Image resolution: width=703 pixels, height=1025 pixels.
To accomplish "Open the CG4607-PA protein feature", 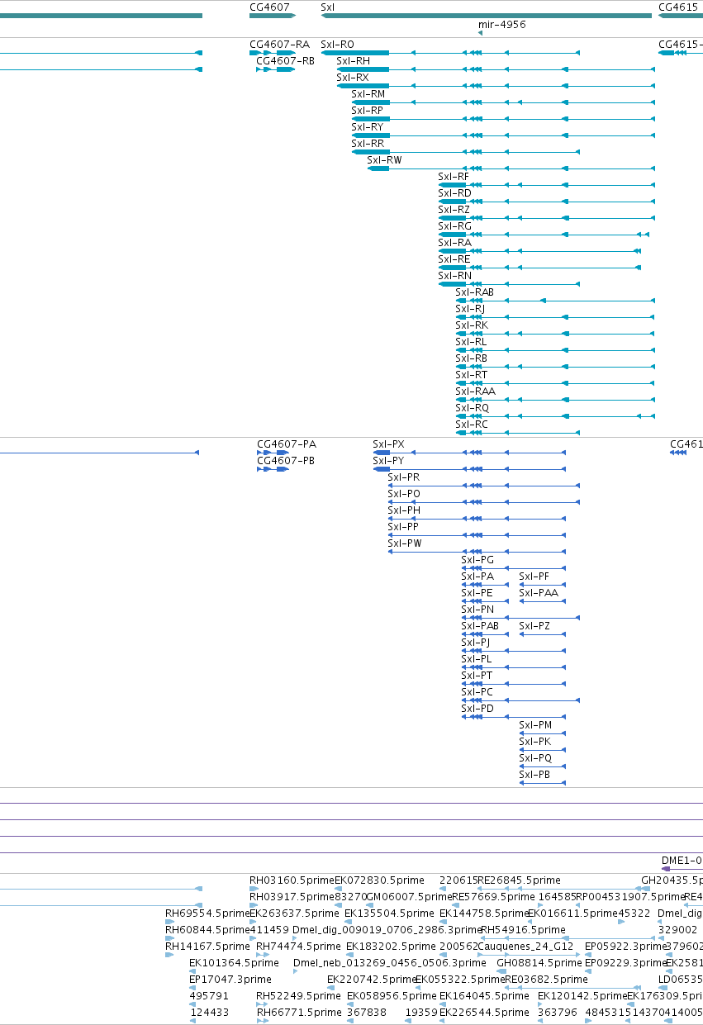I will tap(287, 444).
